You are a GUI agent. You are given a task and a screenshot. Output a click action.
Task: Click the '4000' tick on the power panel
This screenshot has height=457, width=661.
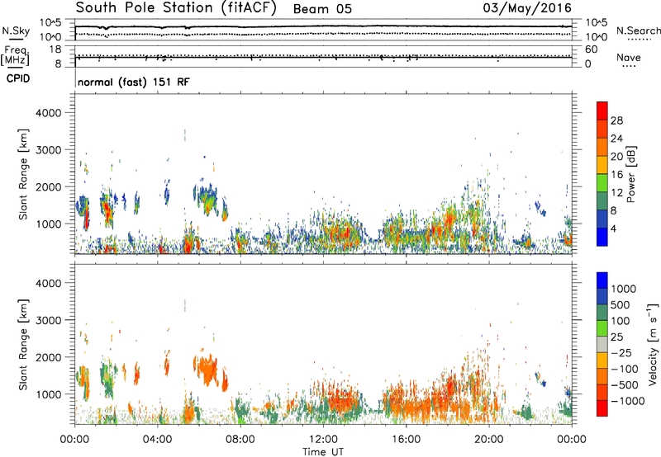[49, 113]
